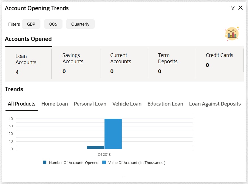The image size is (248, 184).
Task: Switch to the Home Loan tab
Action: tap(55, 104)
